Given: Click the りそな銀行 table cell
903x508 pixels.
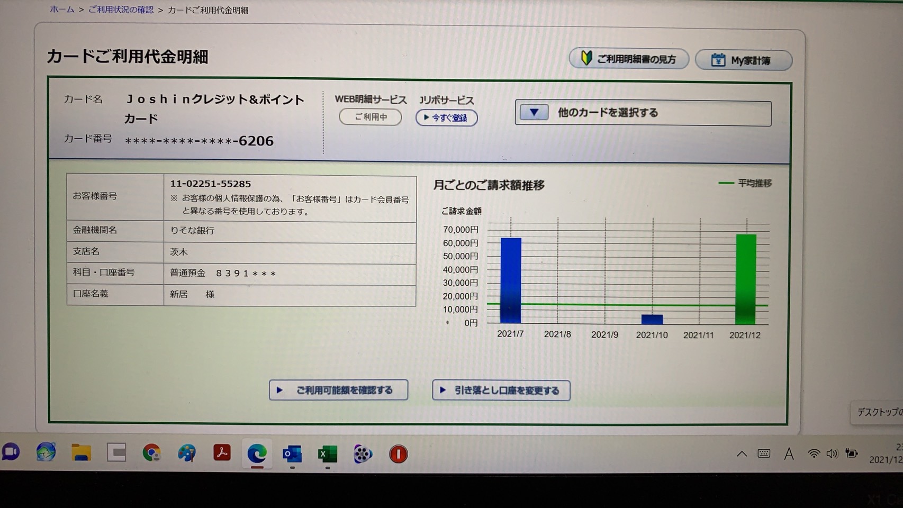Looking at the screenshot, I should click(290, 231).
